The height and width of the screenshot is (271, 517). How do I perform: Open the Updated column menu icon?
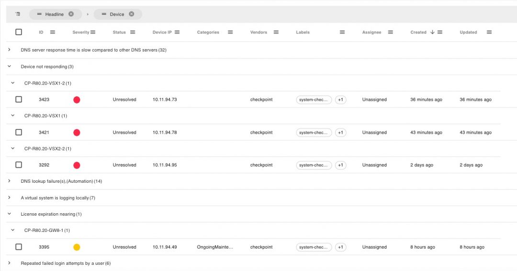pyautogui.click(x=489, y=32)
